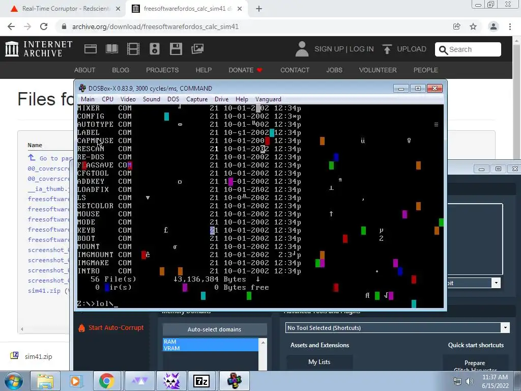Open the Help menu in DOSBox-X

[242, 99]
